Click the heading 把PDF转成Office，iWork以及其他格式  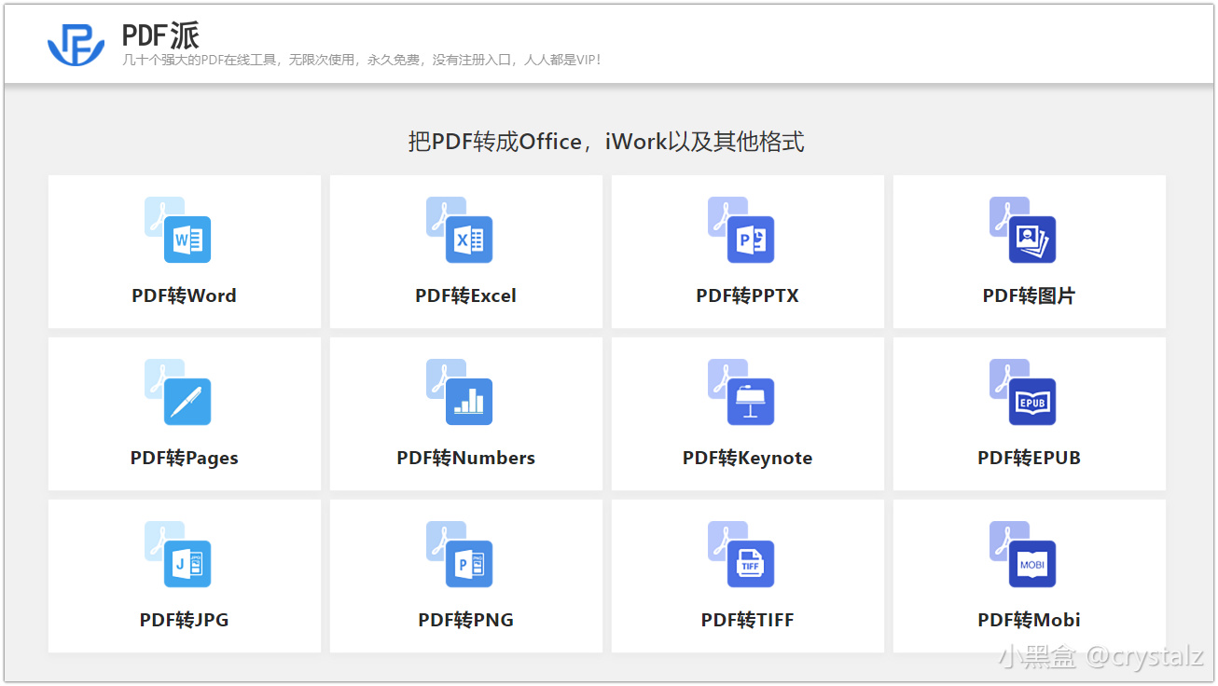(x=606, y=142)
